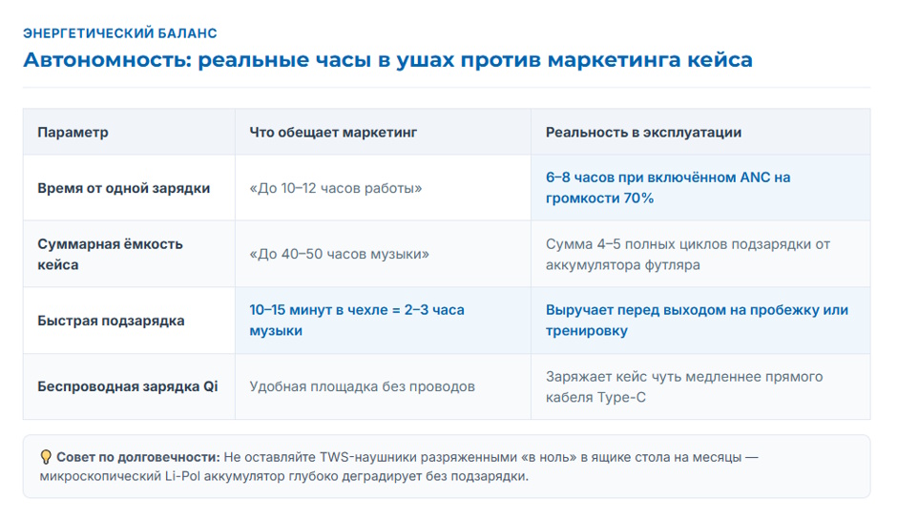The height and width of the screenshot is (521, 897).
Task: Click the bold 'Совет по долговечности:' label
Action: 137,457
